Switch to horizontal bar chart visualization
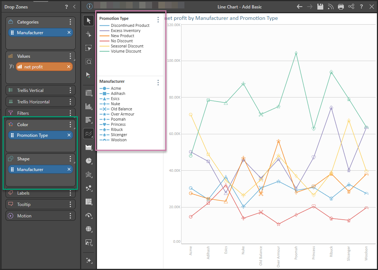378x270 pixels. pos(89,120)
